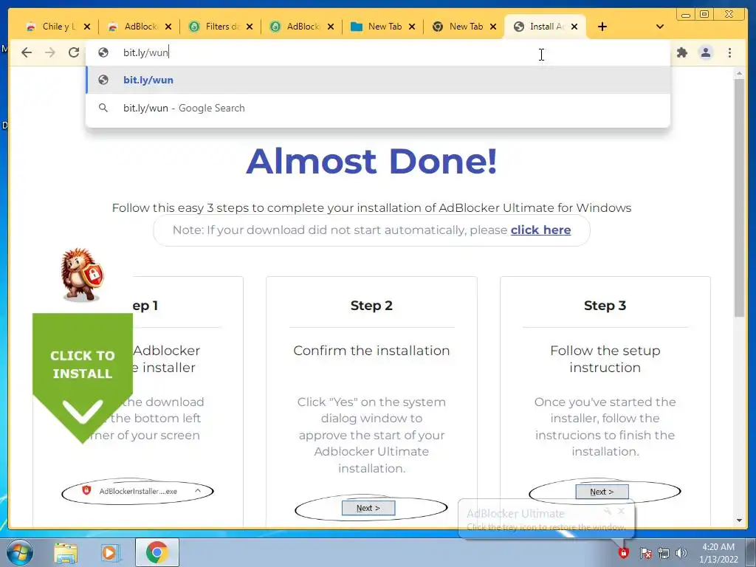The width and height of the screenshot is (756, 567).
Task: Expand the tab search chevron
Action: (x=660, y=27)
